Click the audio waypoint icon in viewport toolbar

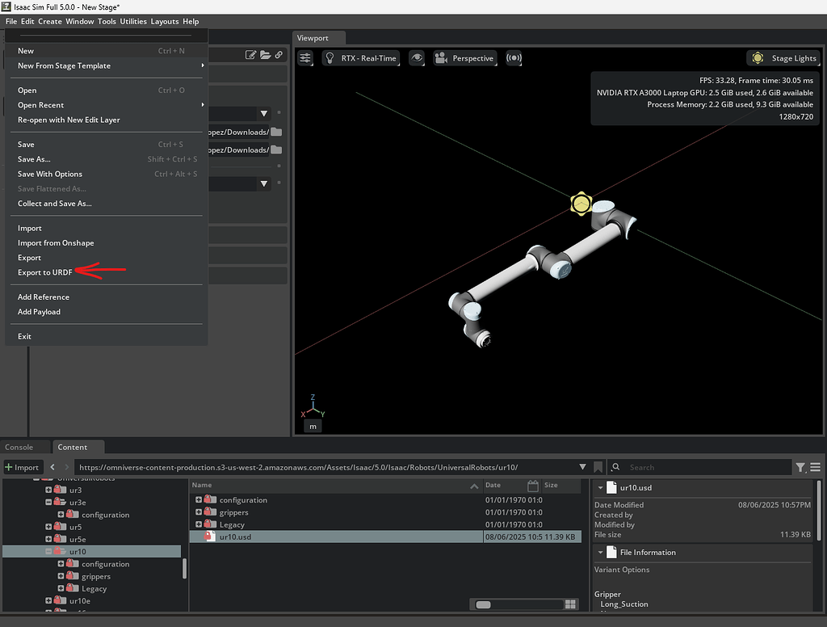514,57
